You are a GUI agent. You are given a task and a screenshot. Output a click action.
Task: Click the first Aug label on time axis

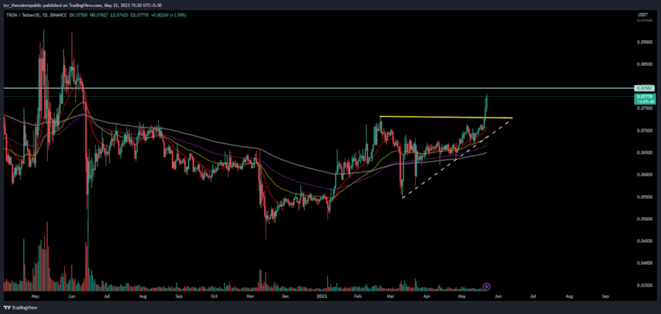click(143, 297)
